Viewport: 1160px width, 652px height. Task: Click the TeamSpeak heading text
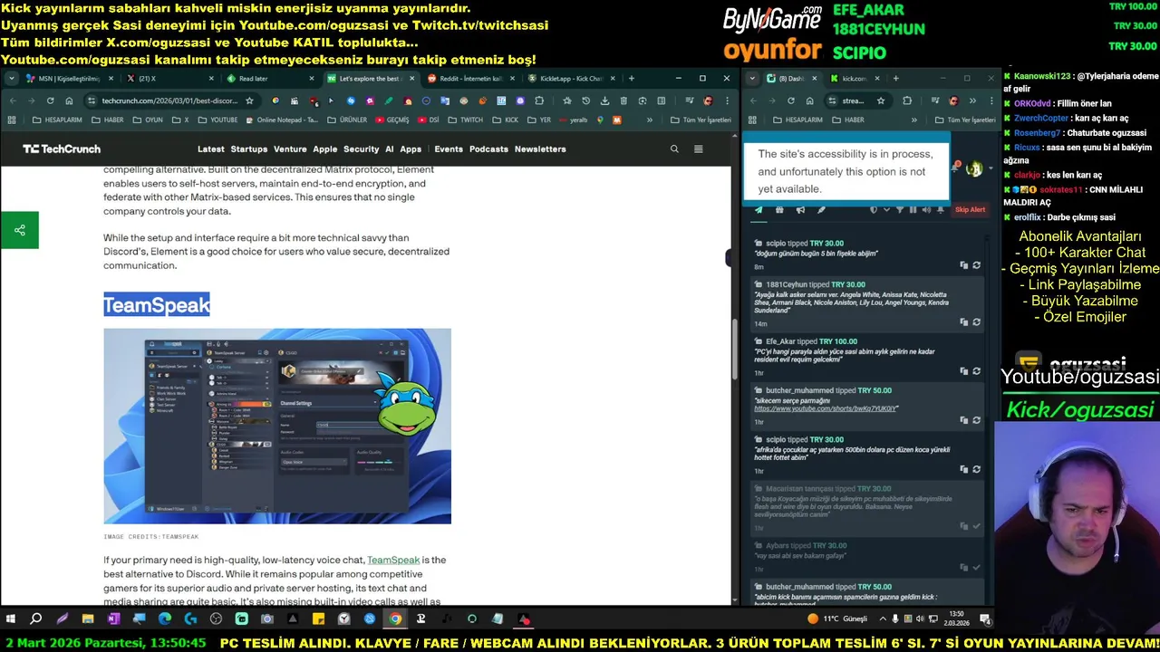click(x=157, y=305)
